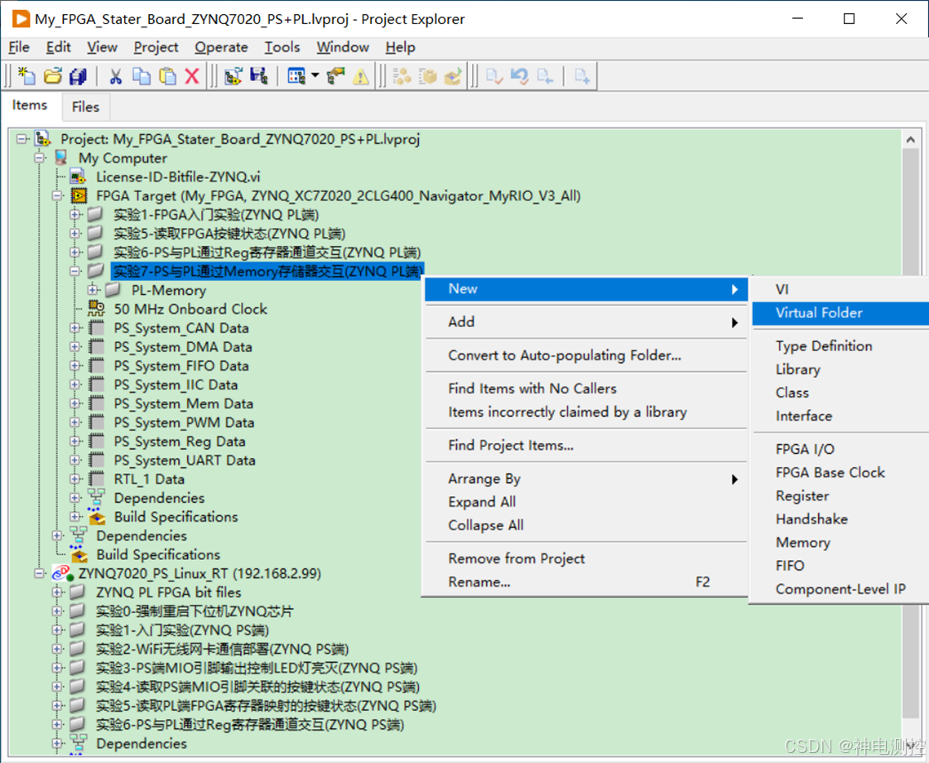Image resolution: width=929 pixels, height=763 pixels.
Task: Choose Component-Level IP in submenu
Action: tap(840, 589)
